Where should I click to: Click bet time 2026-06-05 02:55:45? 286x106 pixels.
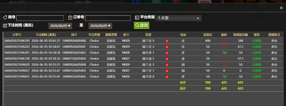point(46,77)
